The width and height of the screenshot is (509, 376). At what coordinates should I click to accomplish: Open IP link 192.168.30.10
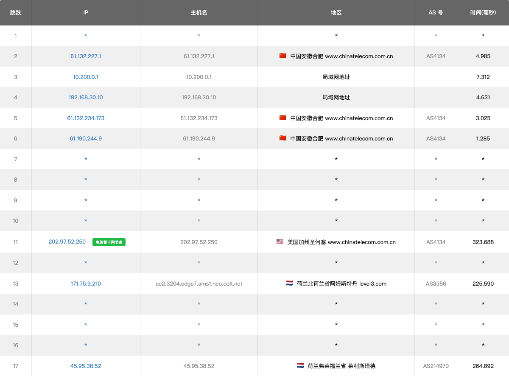86,97
